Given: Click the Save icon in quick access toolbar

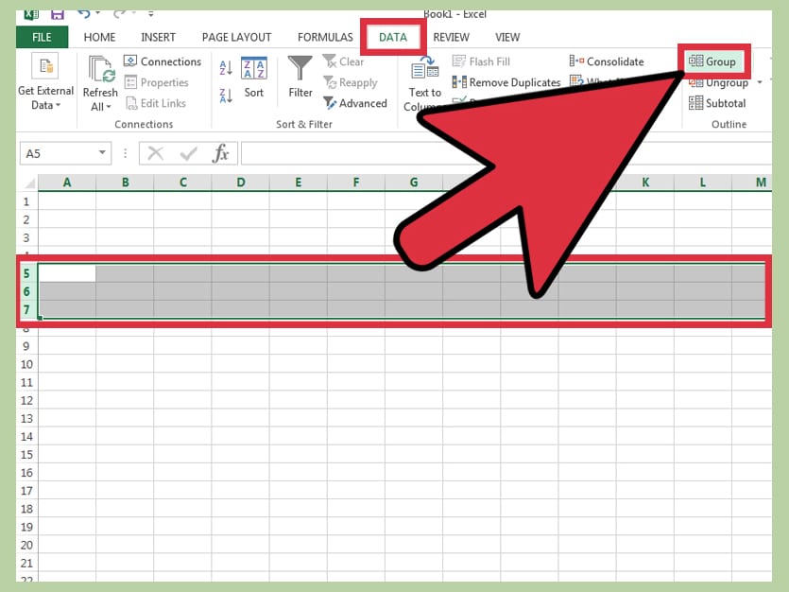Looking at the screenshot, I should click(58, 14).
